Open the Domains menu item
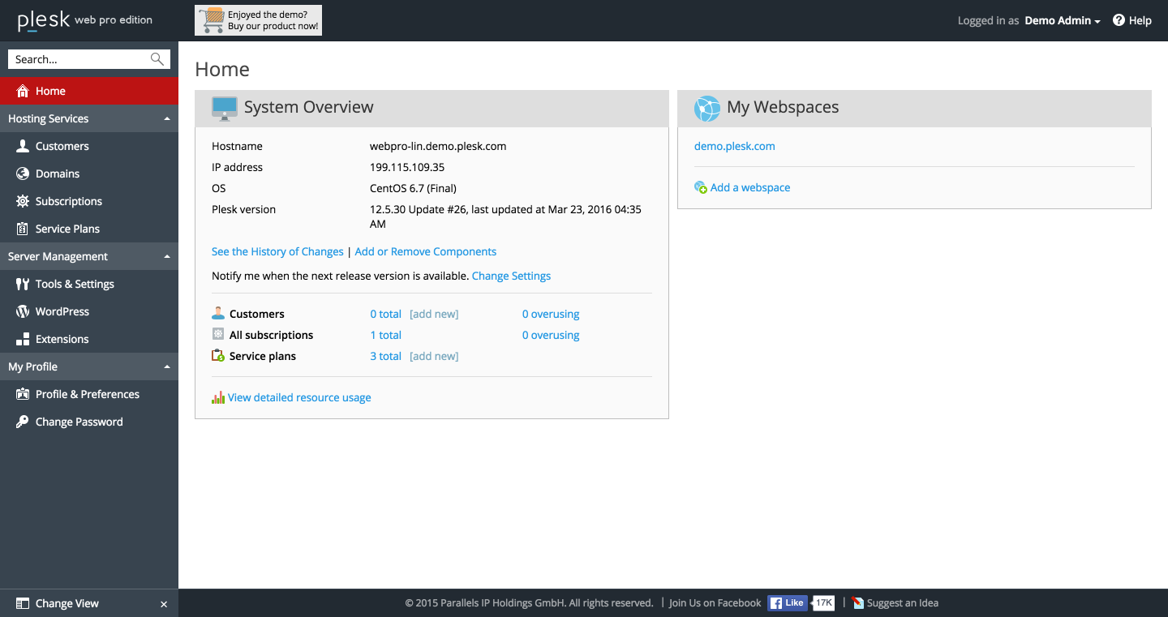 89,174
